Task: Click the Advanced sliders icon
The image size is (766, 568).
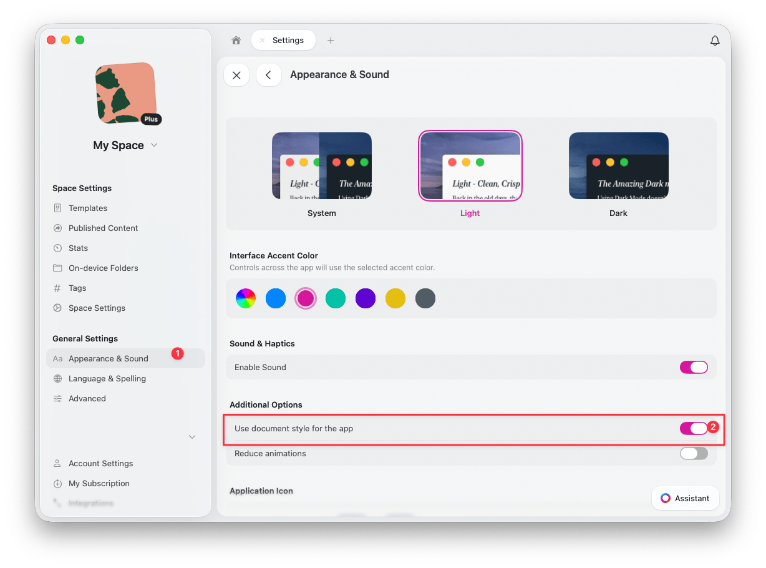Action: 57,398
